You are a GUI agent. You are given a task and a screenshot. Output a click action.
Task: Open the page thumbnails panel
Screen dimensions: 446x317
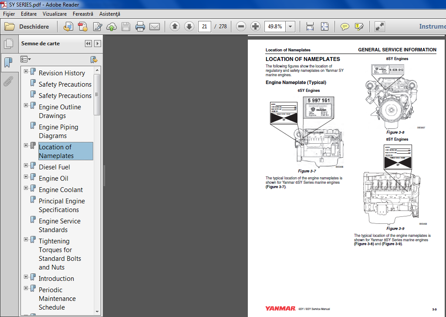9,44
